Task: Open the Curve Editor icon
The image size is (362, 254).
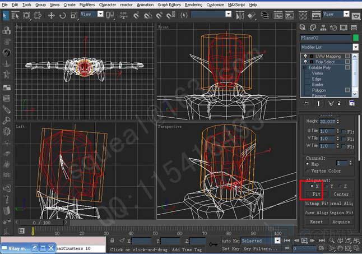Action: 278,16
